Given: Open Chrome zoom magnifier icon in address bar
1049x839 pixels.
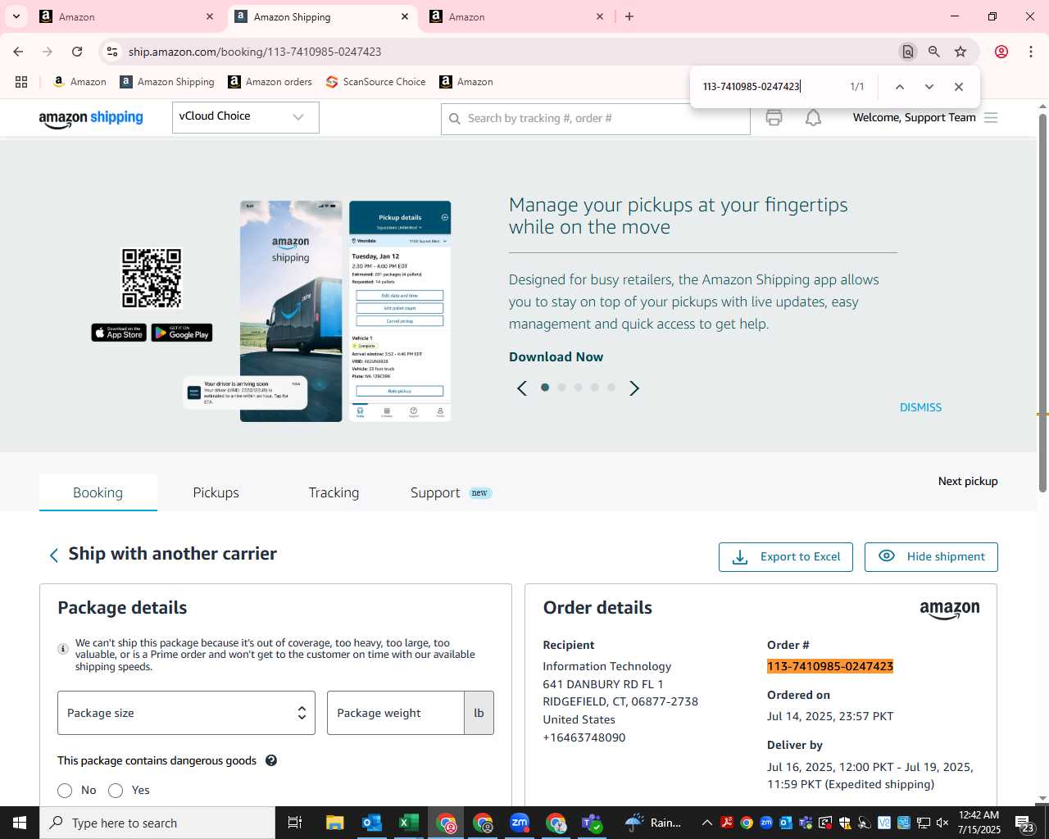Looking at the screenshot, I should pos(934,52).
